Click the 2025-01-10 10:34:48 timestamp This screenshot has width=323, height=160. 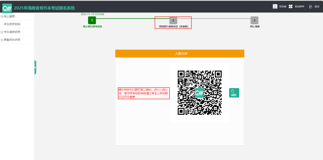point(92,14)
